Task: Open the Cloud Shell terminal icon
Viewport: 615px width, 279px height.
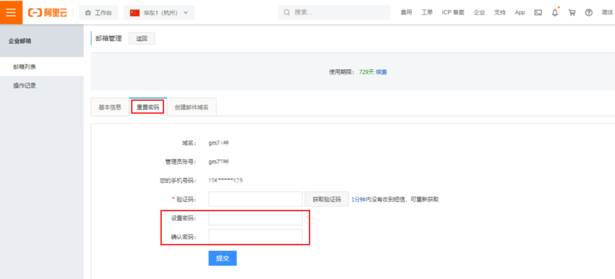Action: pyautogui.click(x=538, y=12)
